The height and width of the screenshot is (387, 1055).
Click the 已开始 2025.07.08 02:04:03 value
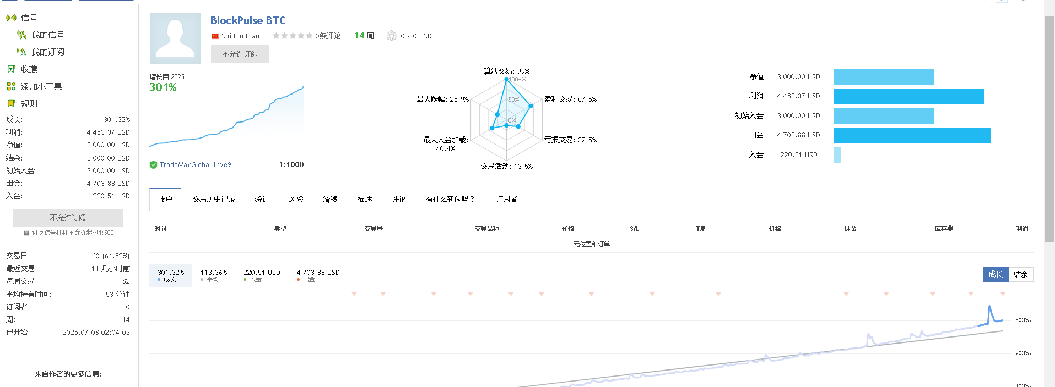[96, 333]
